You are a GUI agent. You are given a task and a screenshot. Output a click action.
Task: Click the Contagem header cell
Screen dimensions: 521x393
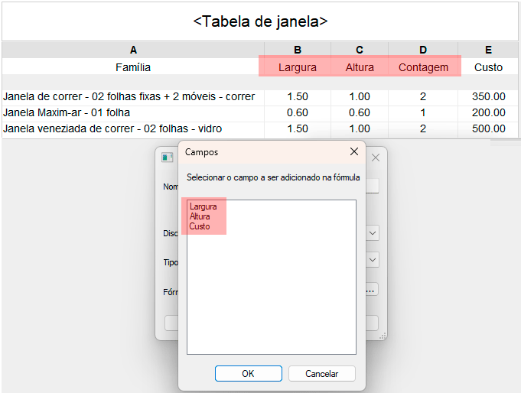[423, 67]
